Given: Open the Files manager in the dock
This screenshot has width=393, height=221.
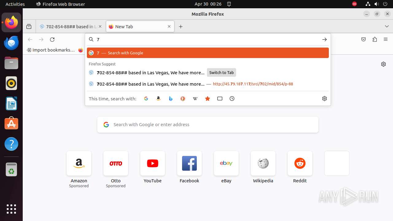Looking at the screenshot, I should (11, 63).
